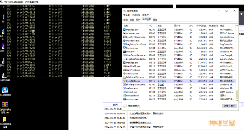Image resolution: width=244 pixels, height=130 pixels.
Task: Click 176,524 K memory value for Console.exe
Action: point(202,48)
